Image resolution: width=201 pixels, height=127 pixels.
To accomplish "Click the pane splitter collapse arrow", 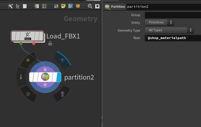I will click(x=102, y=117).
